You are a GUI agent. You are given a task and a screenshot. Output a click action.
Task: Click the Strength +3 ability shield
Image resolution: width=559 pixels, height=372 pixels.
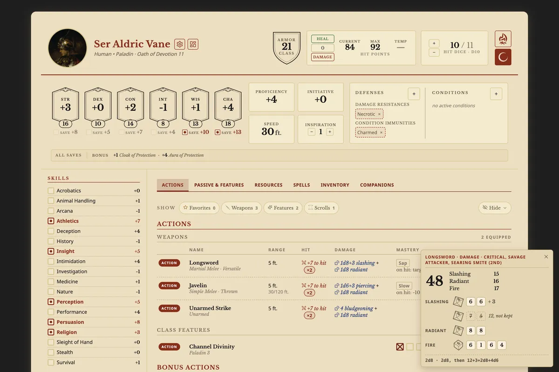pos(65,107)
